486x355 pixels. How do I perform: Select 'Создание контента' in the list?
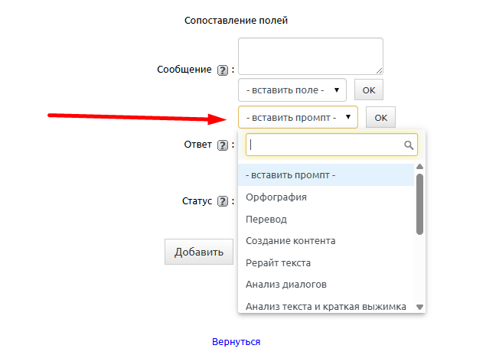(291, 240)
